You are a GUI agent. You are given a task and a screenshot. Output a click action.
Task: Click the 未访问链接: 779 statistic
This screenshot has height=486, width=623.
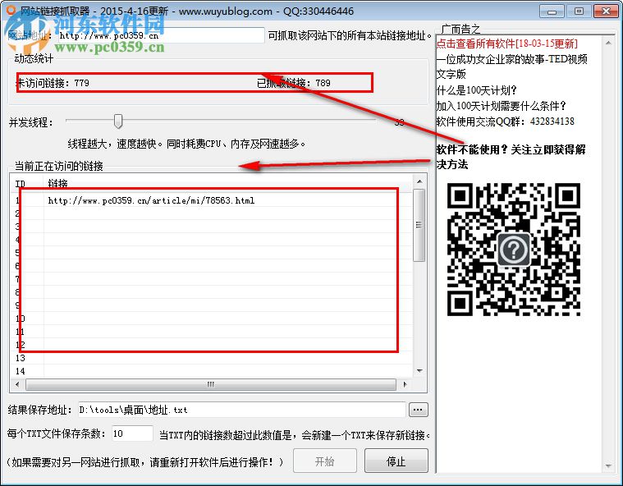tap(53, 83)
